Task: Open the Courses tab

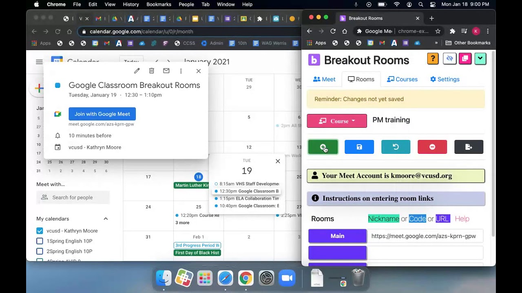Action: (402, 79)
